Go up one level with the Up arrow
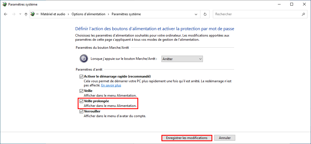Image resolution: width=311 pixels, height=144 pixels. click(26, 14)
